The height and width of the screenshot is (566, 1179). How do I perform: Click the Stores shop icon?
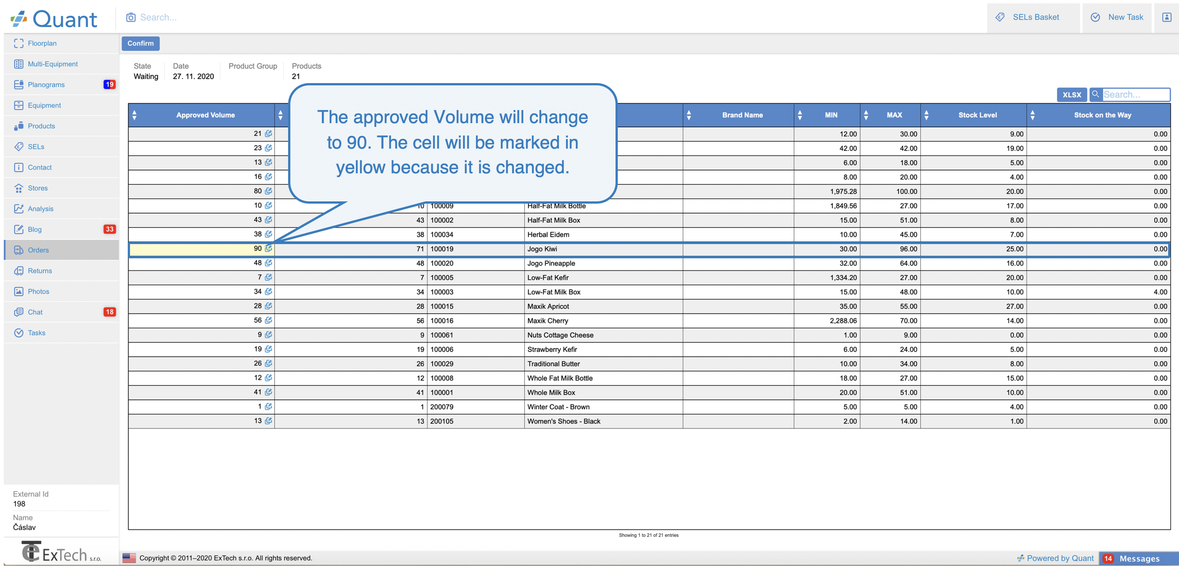click(19, 188)
